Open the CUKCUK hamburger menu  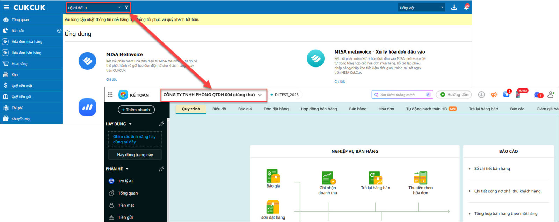click(6, 7)
